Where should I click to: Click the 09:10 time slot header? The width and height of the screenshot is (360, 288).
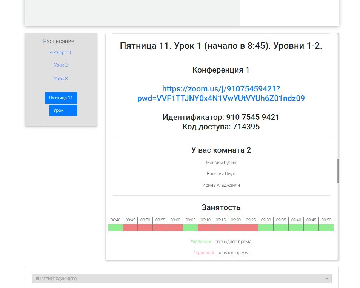coord(206,220)
